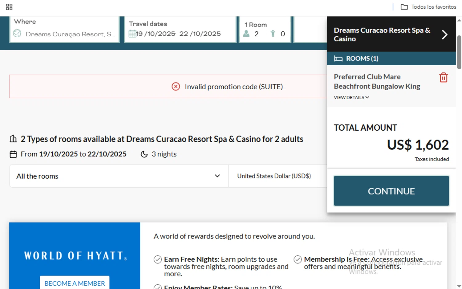This screenshot has width=462, height=289.
Task: Click the Invalid promotion code (SUITE) message
Action: point(234,87)
